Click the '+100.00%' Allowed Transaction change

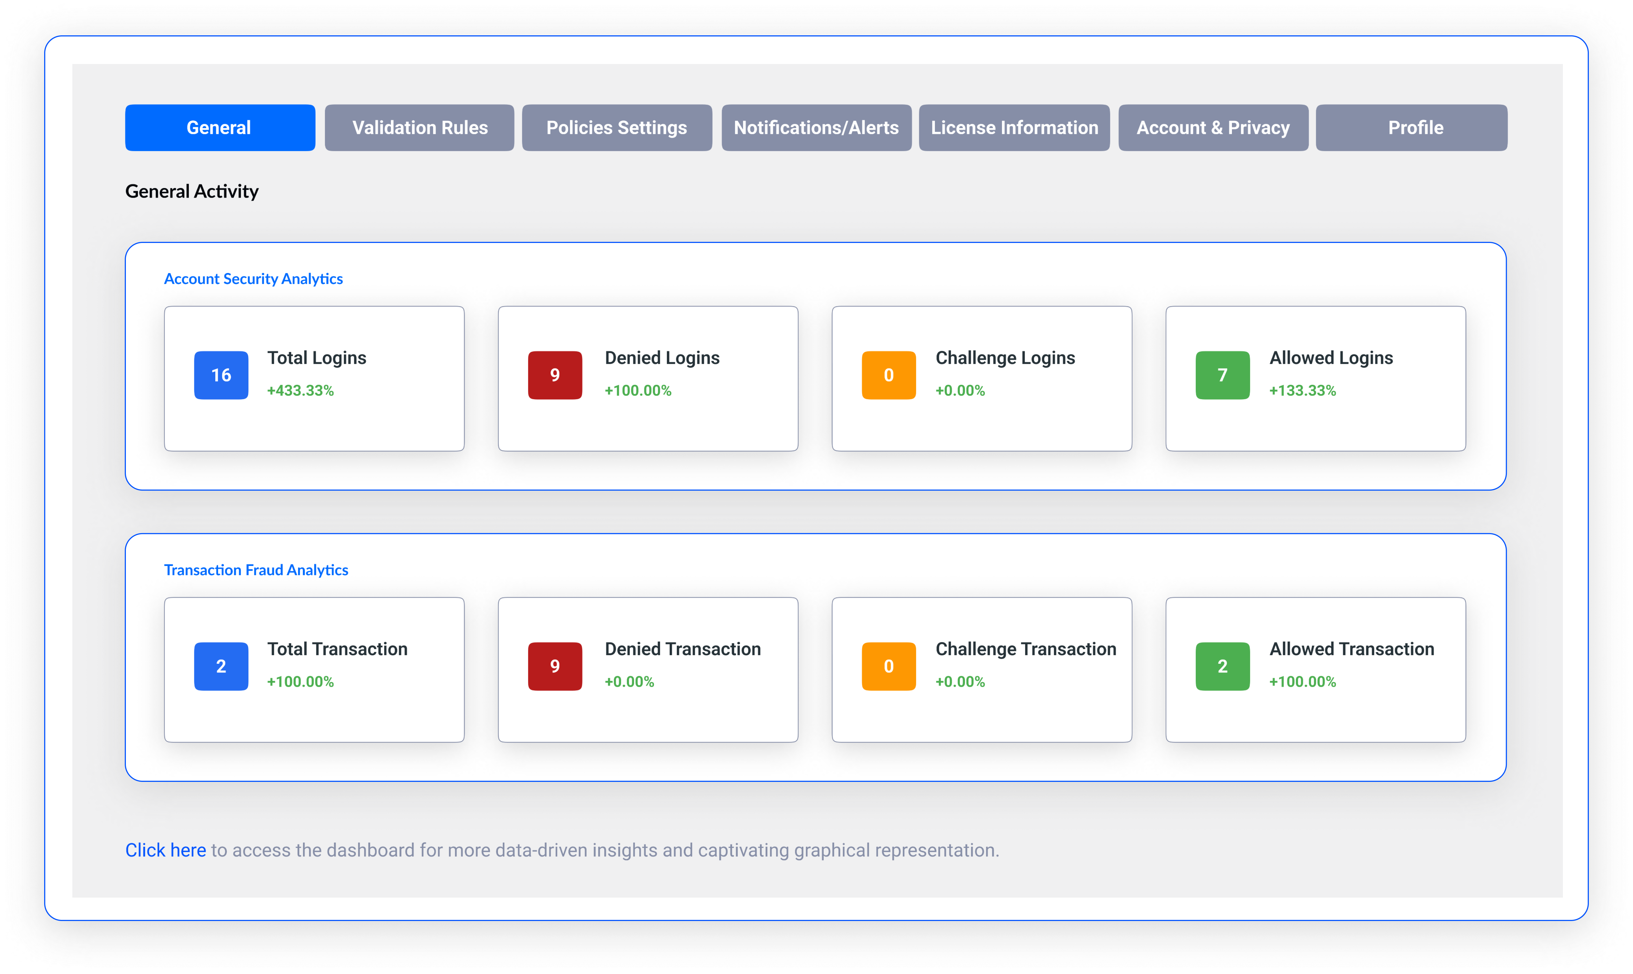pyautogui.click(x=1303, y=682)
